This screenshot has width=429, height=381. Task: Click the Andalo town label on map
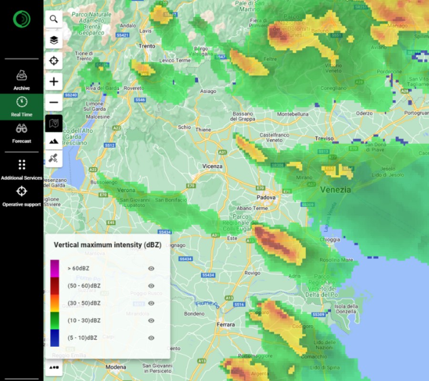(128, 26)
